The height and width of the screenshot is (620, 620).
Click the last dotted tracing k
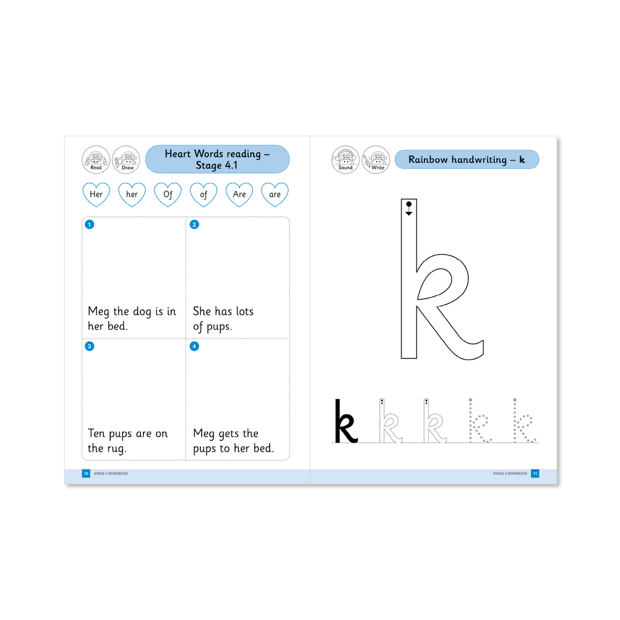pyautogui.click(x=525, y=421)
